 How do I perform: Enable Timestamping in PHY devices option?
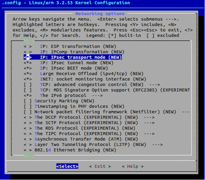[x=28, y=106]
